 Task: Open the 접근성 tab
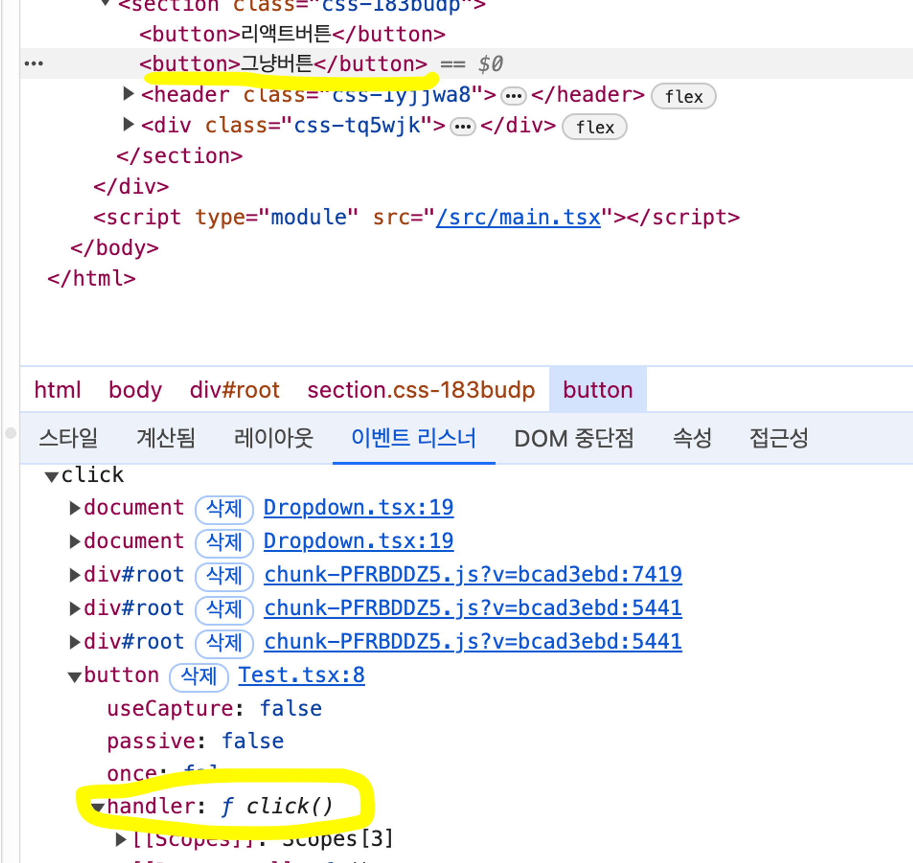point(779,438)
